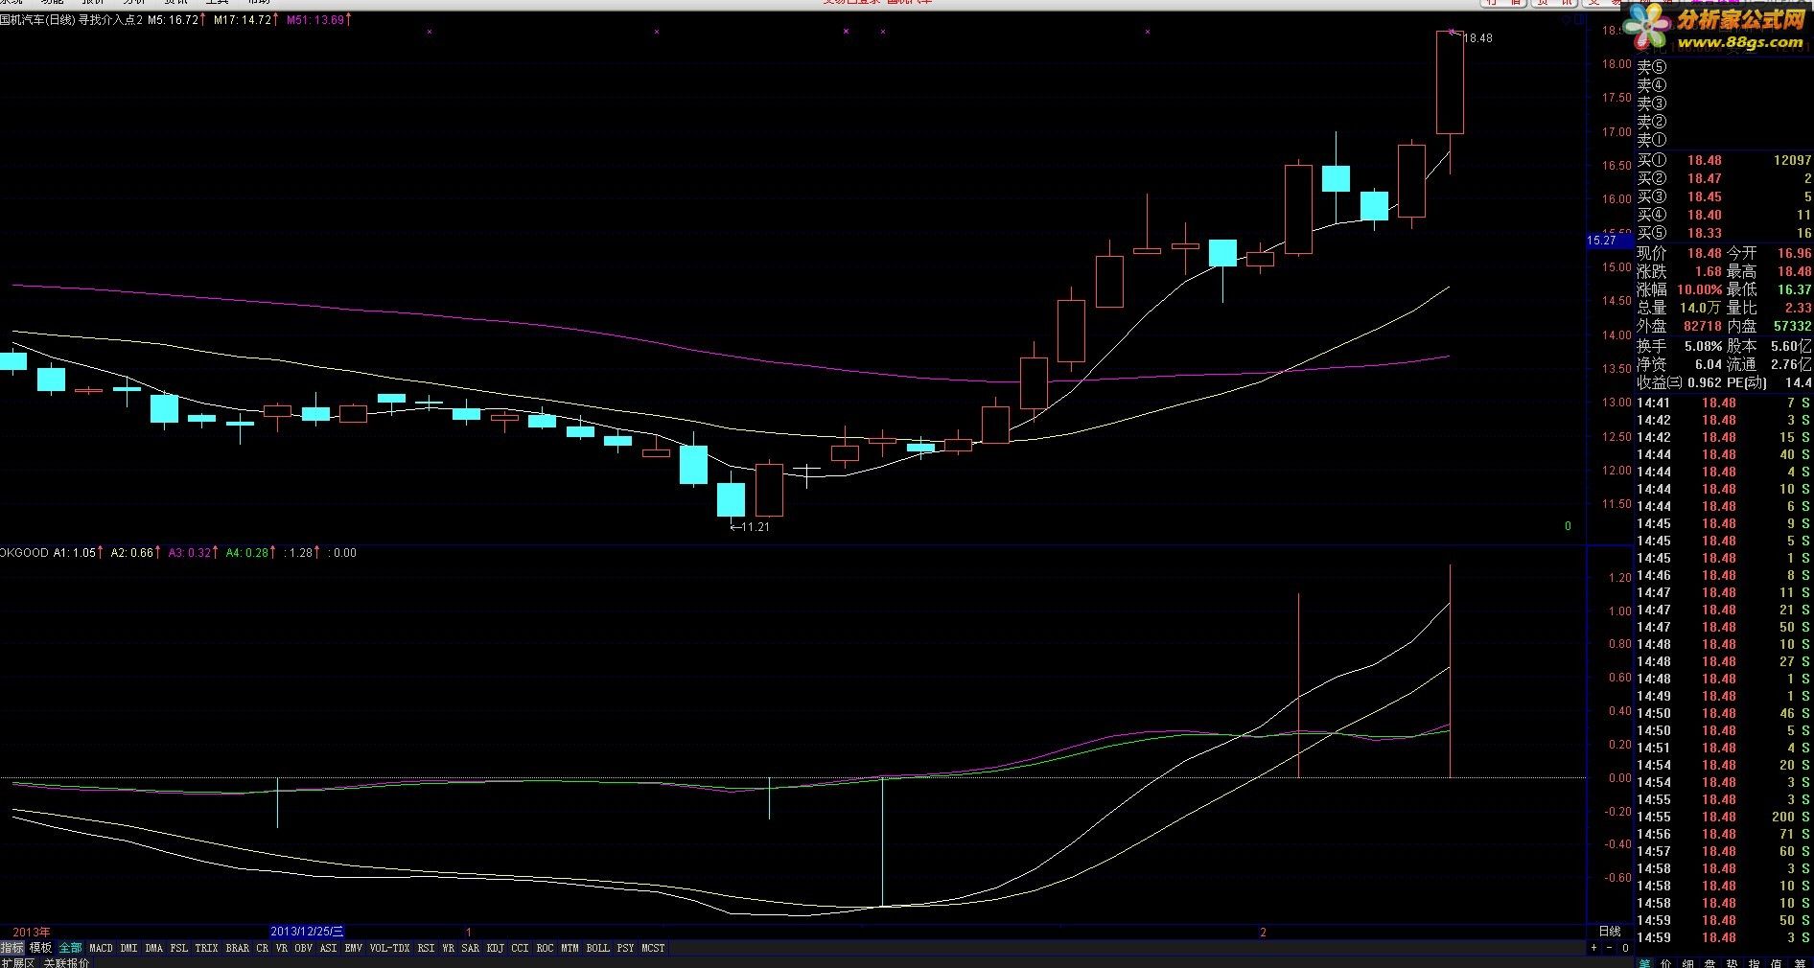
Task: Show the OBV indicator
Action: point(303,948)
